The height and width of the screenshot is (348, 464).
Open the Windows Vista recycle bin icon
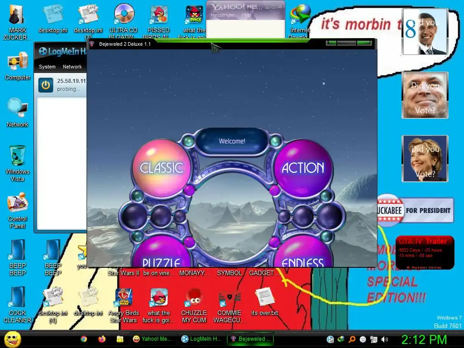(x=18, y=163)
